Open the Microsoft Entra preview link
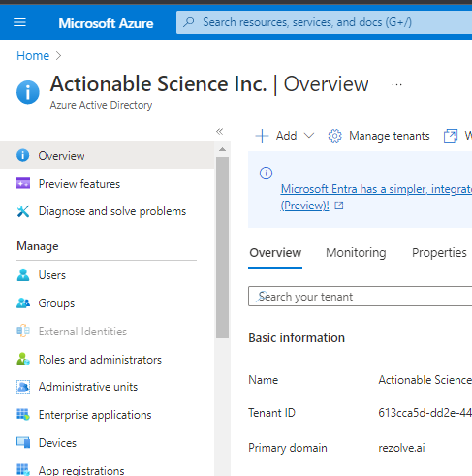Viewport: 472px width, 476px height. [376, 197]
